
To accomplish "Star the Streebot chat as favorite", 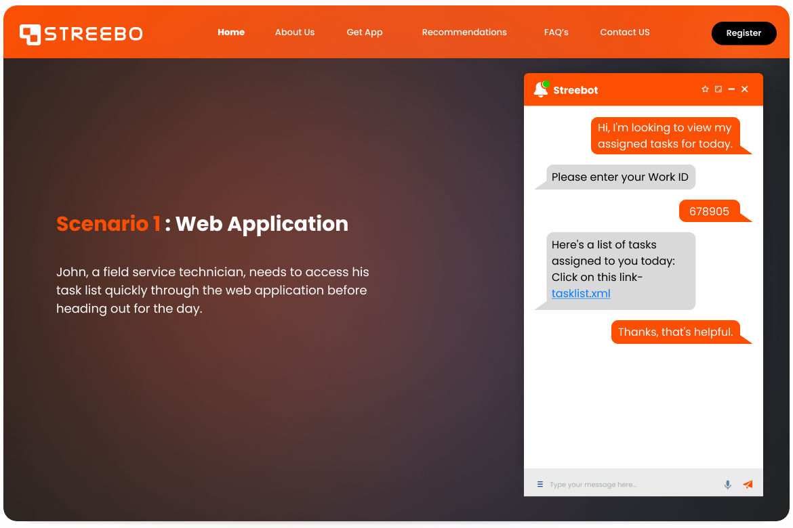I will [x=705, y=89].
